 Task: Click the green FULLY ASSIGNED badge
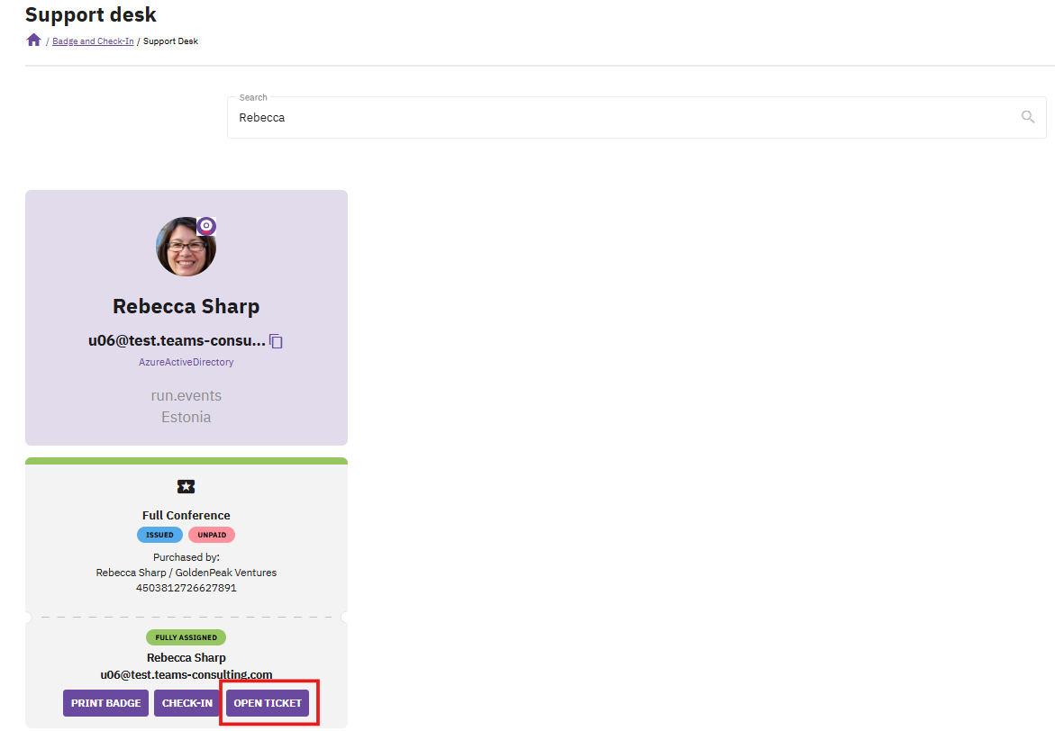(x=186, y=637)
